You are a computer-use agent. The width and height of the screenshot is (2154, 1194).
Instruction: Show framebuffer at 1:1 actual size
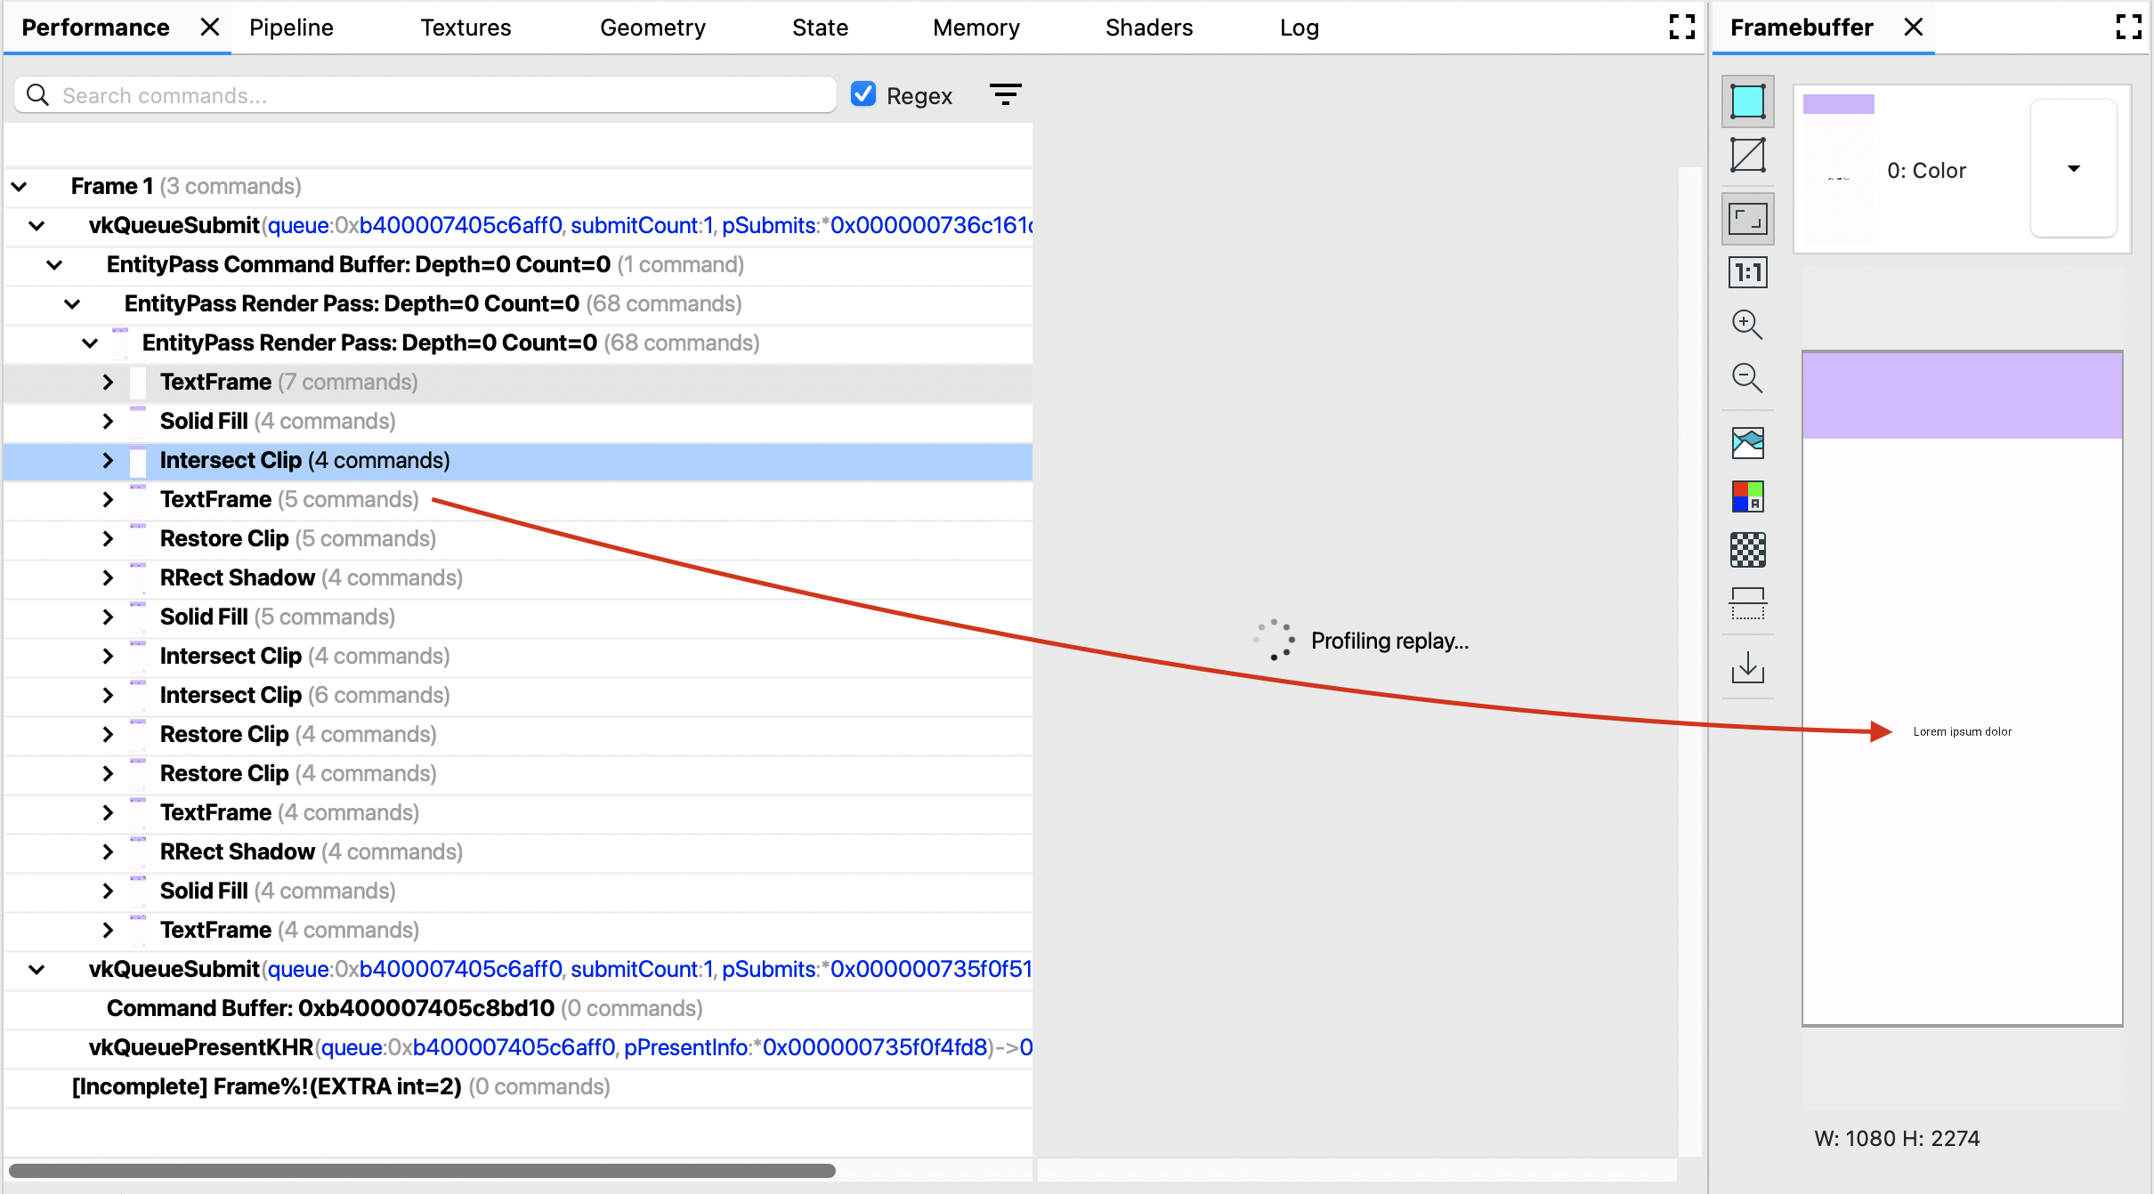pyautogui.click(x=1748, y=271)
